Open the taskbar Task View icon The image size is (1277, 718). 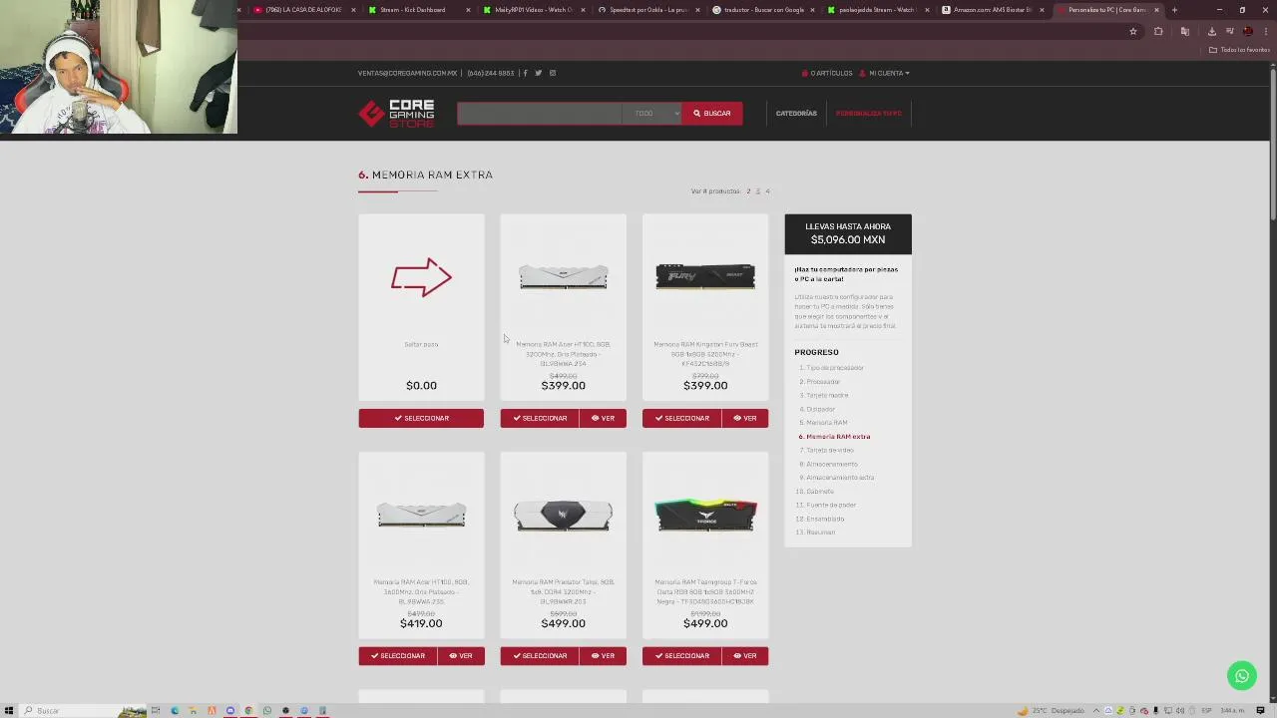(156, 710)
